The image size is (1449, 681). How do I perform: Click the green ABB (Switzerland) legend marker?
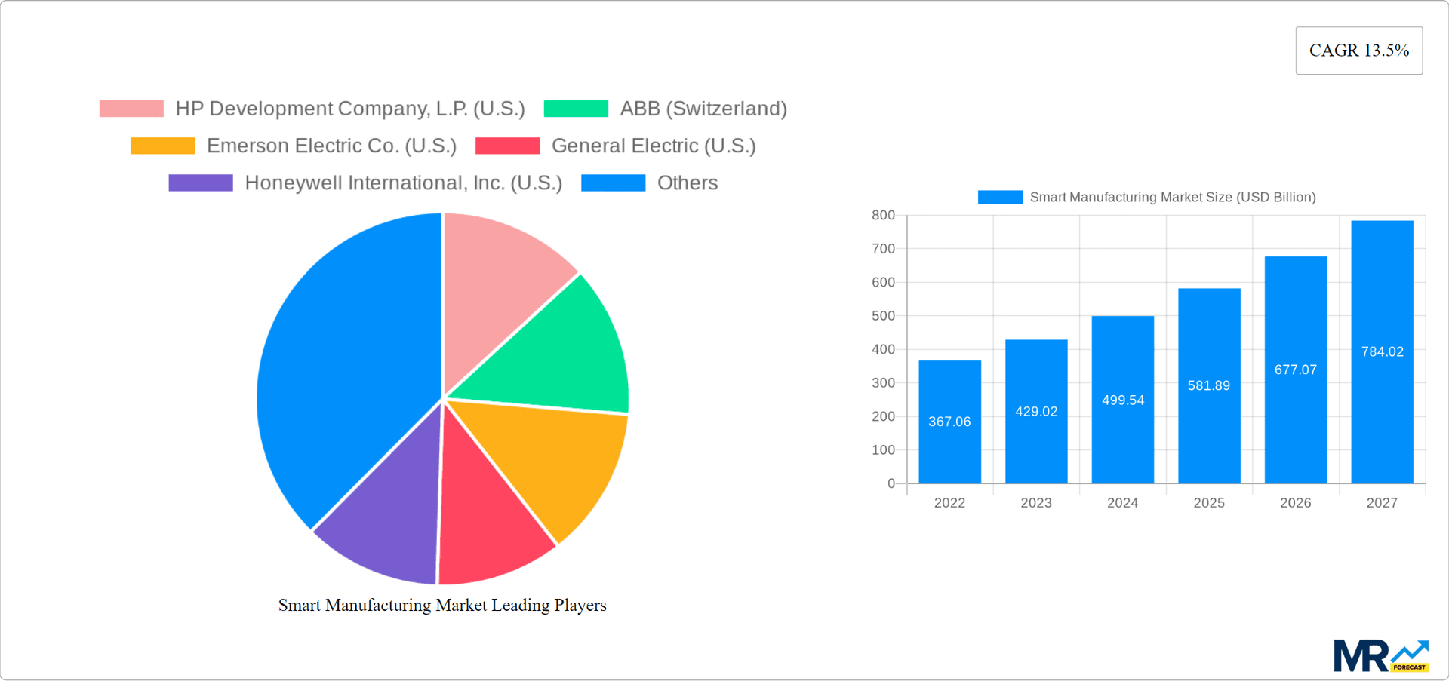[576, 108]
